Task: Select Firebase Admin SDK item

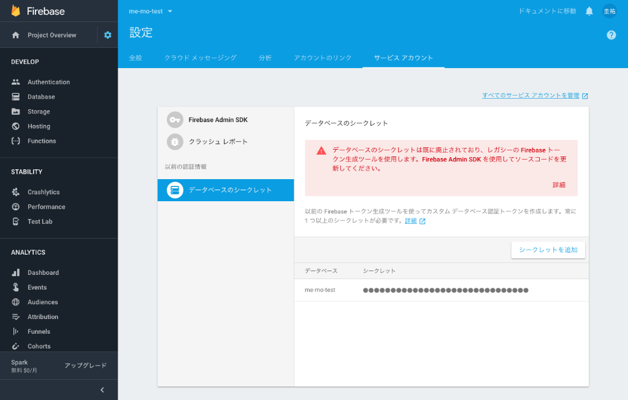Action: tap(226, 120)
